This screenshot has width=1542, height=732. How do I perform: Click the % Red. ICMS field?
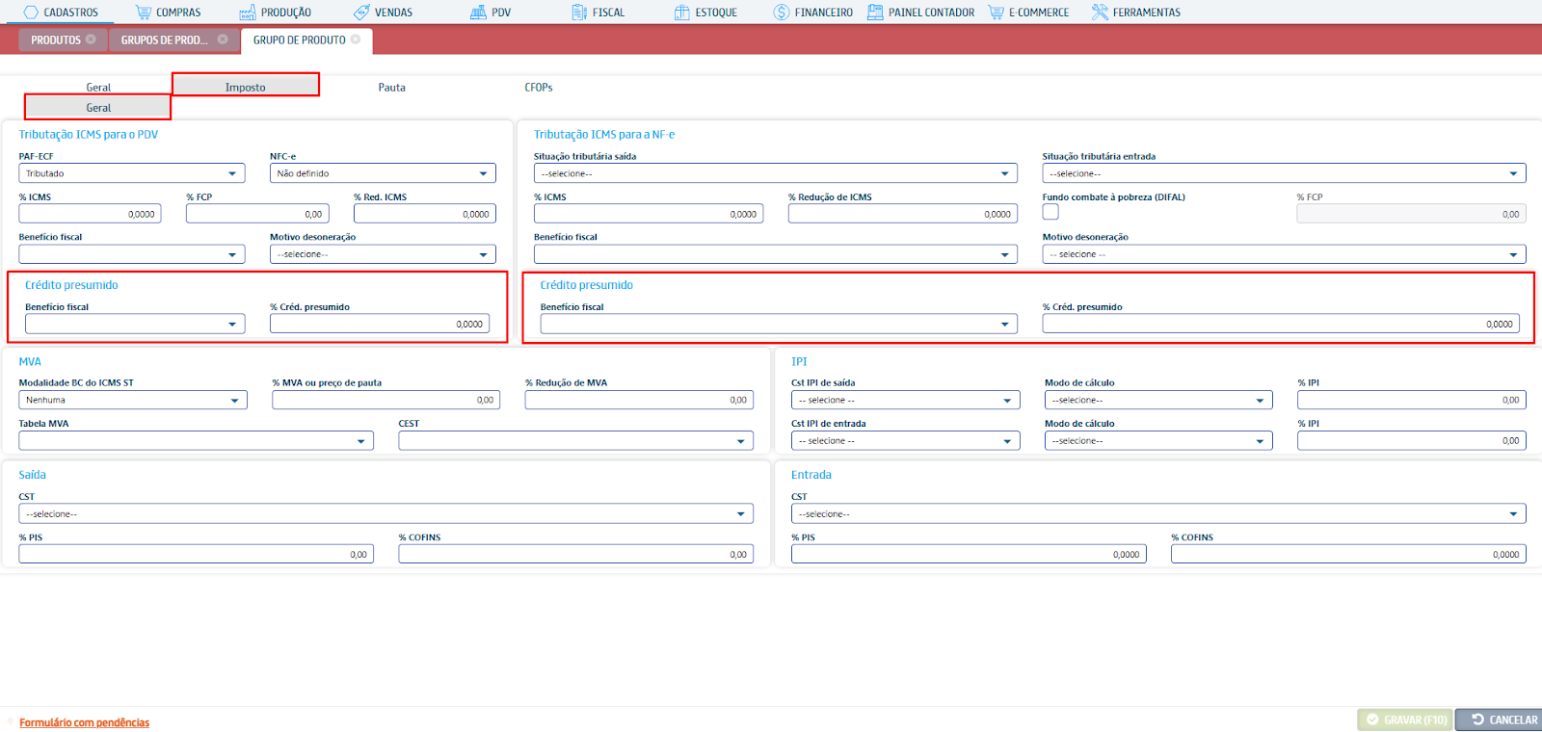pyautogui.click(x=425, y=214)
